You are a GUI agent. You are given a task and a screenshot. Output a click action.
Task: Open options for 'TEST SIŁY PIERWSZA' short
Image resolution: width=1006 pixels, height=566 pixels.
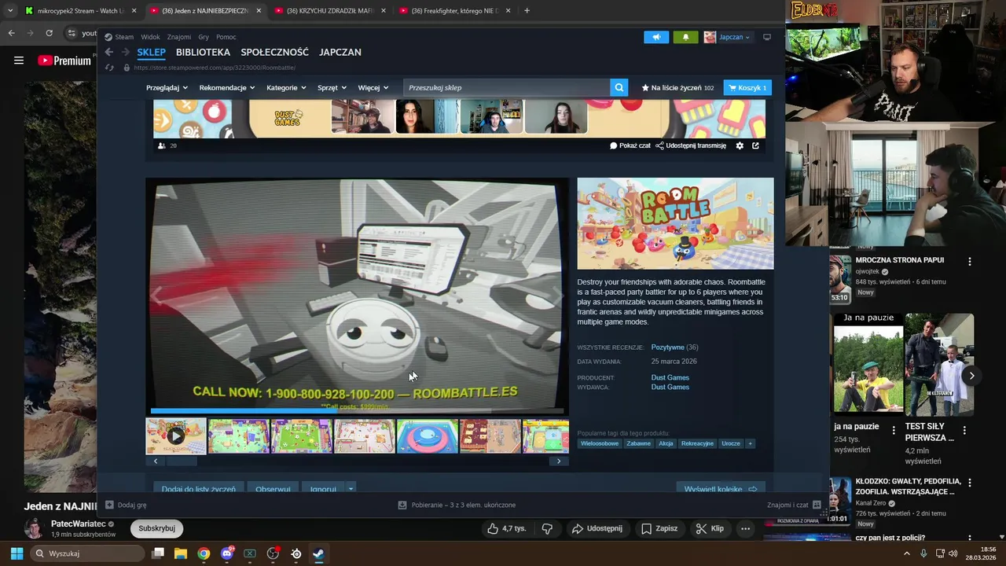(x=964, y=430)
